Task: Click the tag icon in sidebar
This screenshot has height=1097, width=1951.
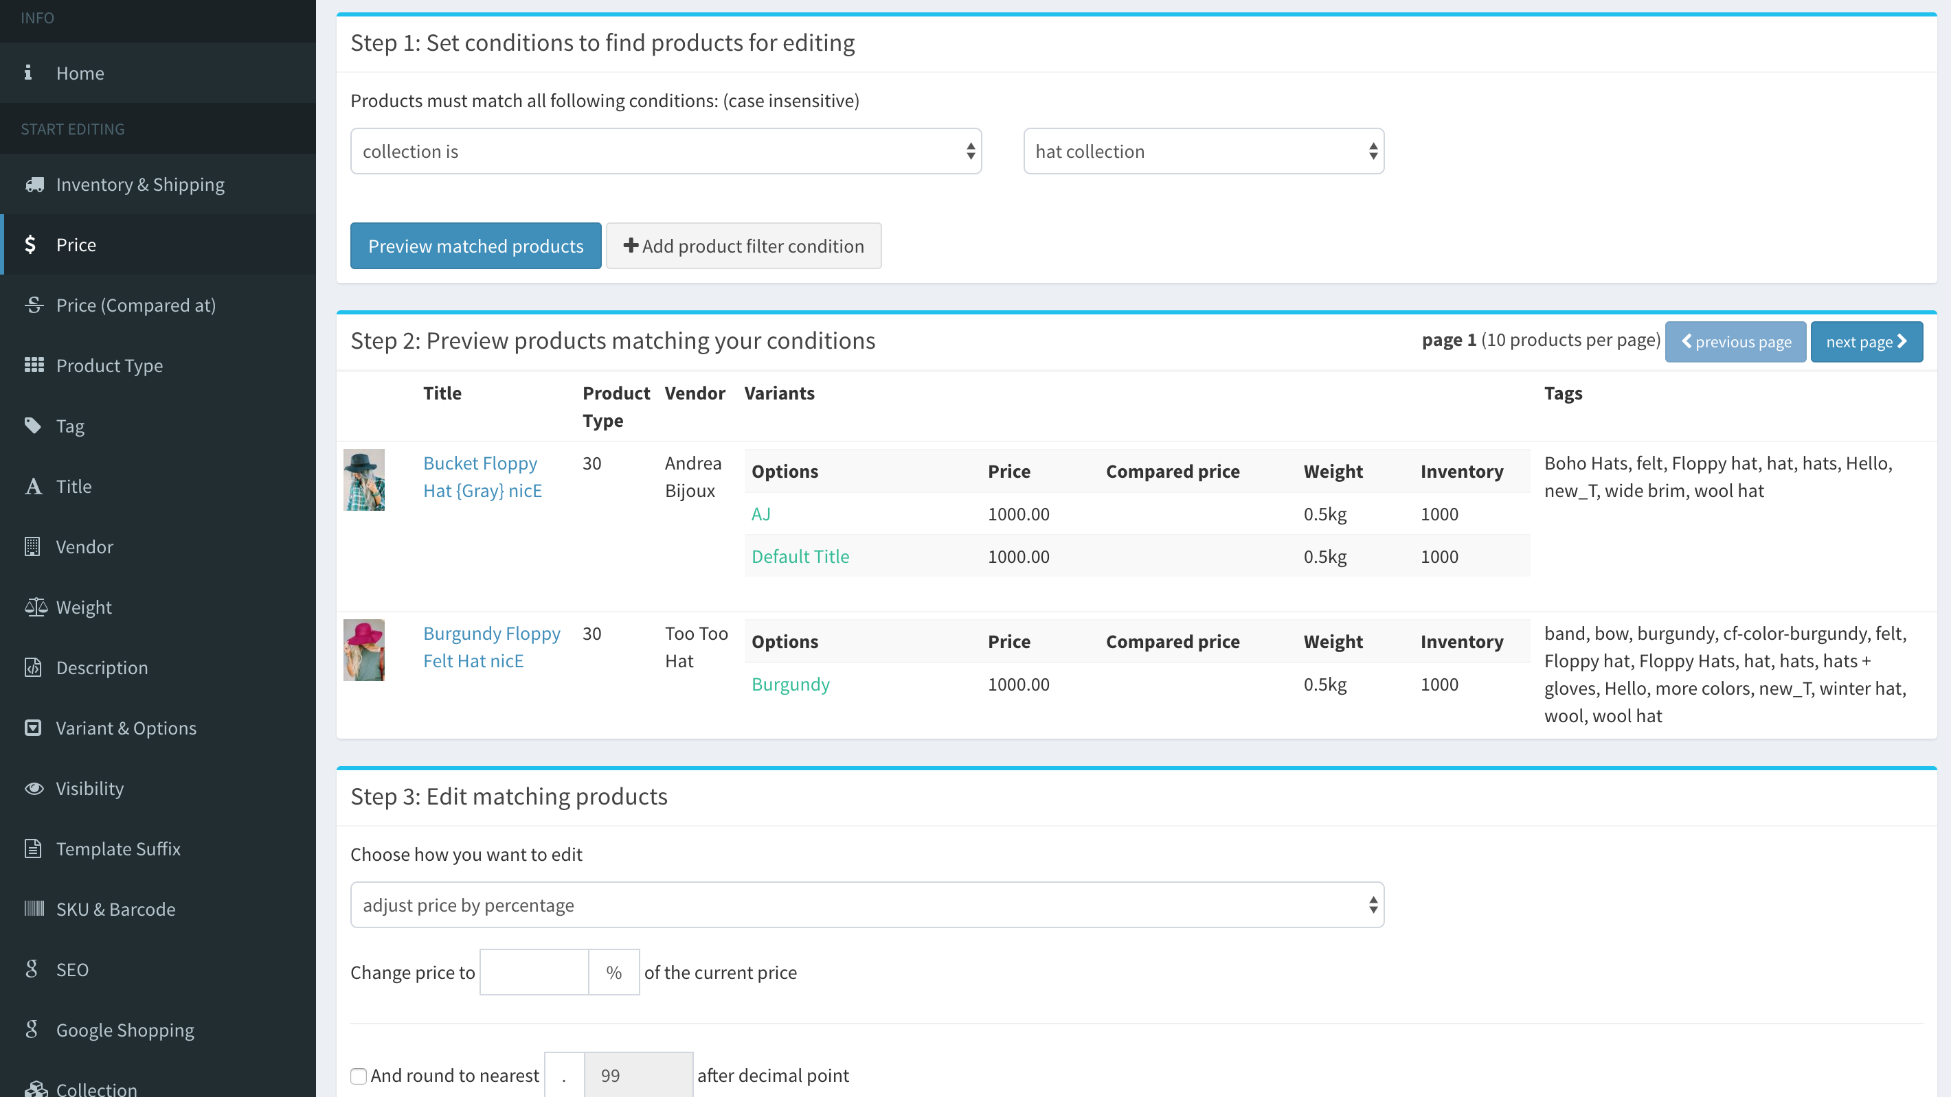Action: click(x=32, y=426)
